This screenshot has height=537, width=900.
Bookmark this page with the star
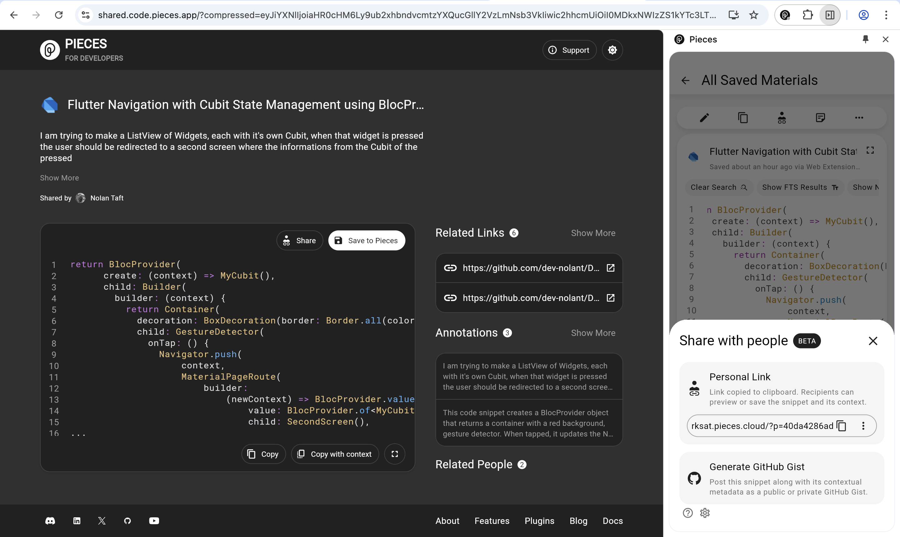[754, 15]
